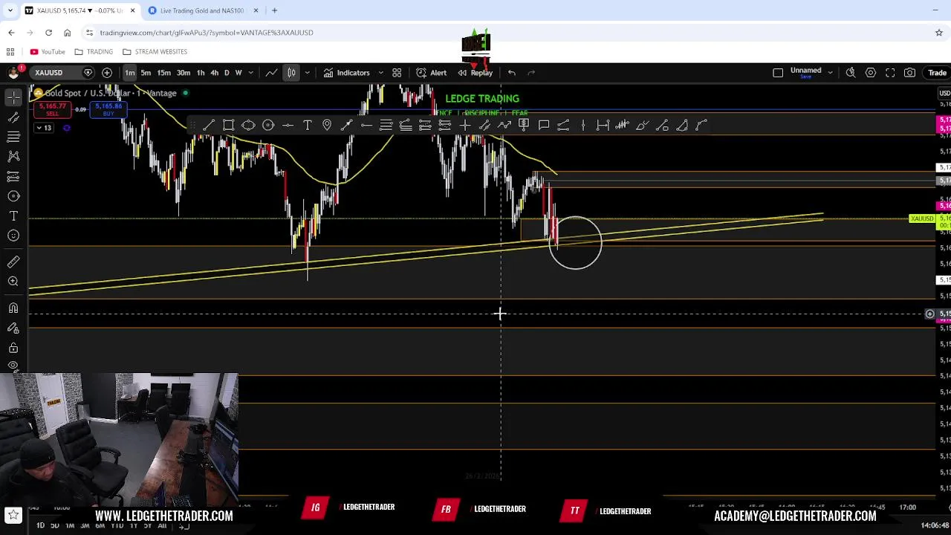951x535 pixels.
Task: Open the Fibonacci tools in left sidebar
Action: click(x=13, y=137)
